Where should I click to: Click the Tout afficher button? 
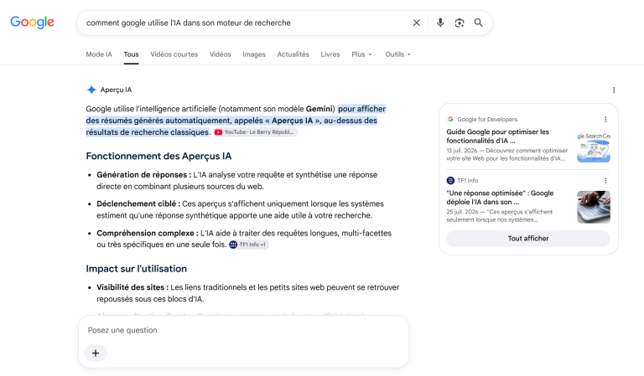[528, 238]
